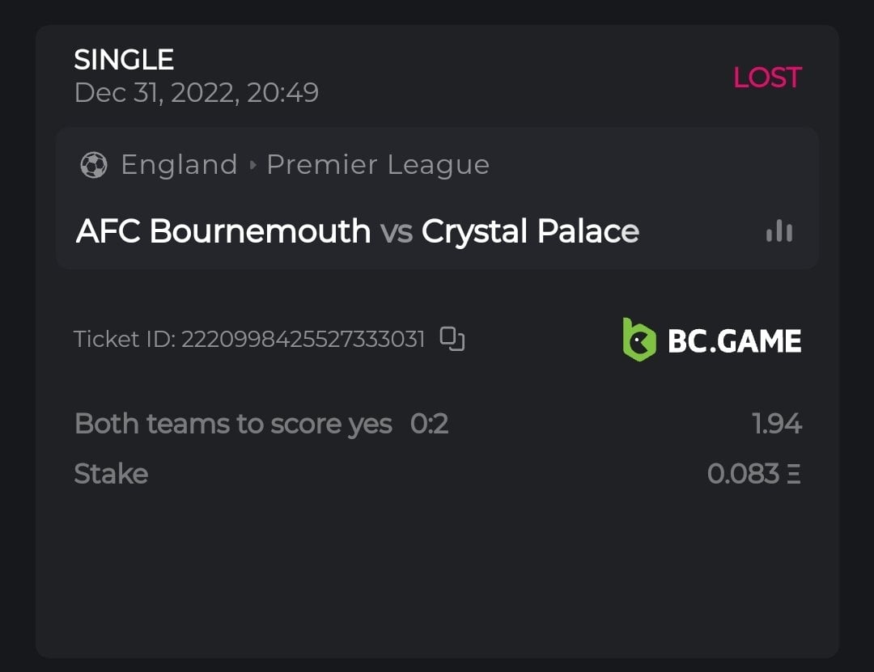Open match statistics bar chart icon
Viewport: 874px width, 672px height.
[779, 231]
